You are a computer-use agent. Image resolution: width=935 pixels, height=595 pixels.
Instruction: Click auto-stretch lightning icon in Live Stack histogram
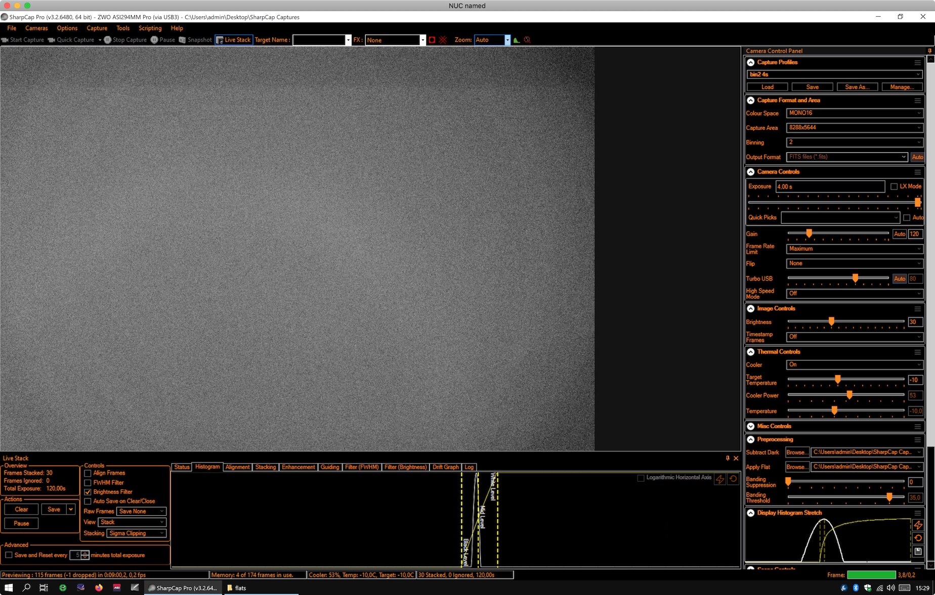click(x=720, y=479)
